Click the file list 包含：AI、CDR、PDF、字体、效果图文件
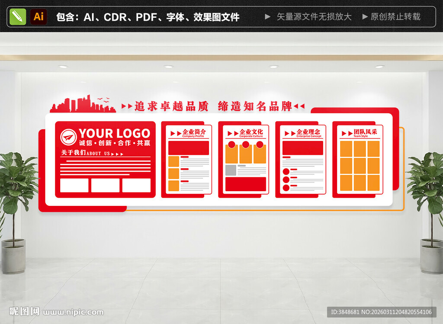 point(148,17)
